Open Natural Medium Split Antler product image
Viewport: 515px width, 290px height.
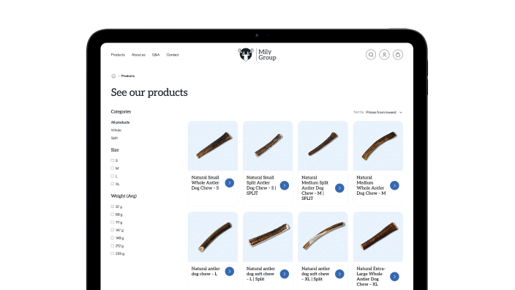(323, 146)
